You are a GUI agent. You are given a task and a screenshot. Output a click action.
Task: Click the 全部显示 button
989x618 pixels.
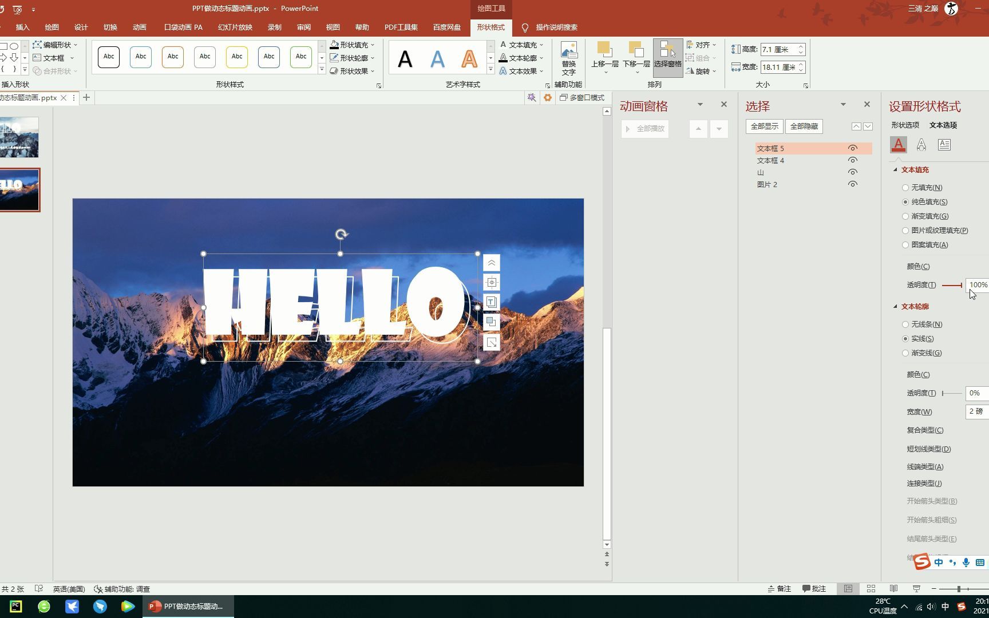765,126
